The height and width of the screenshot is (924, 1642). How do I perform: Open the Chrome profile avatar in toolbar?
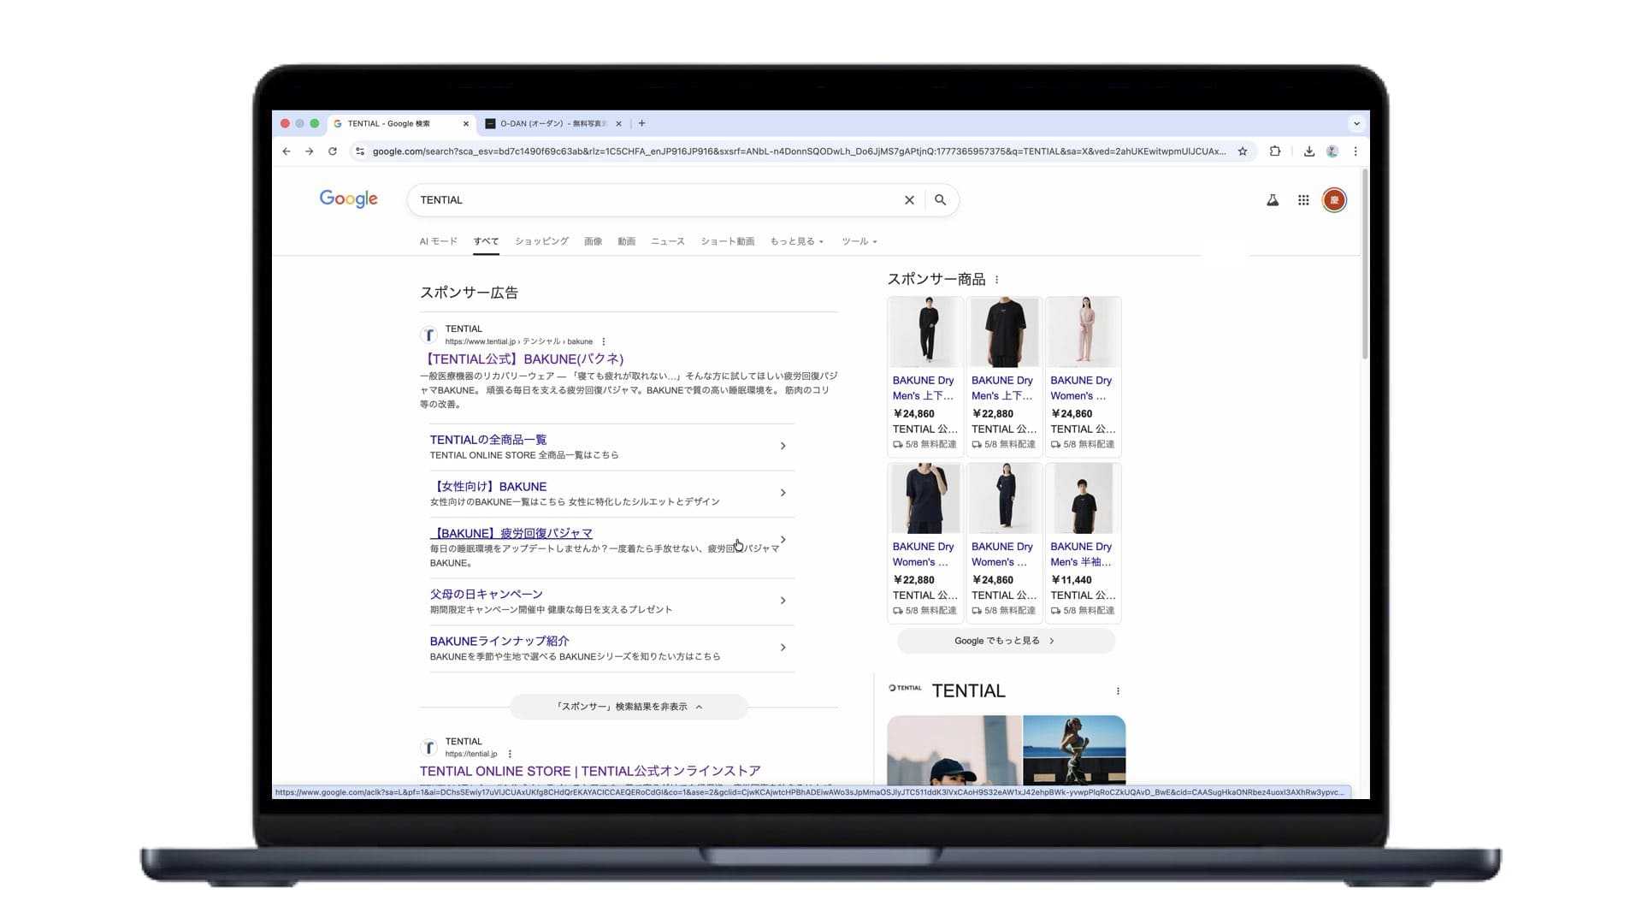[1332, 151]
